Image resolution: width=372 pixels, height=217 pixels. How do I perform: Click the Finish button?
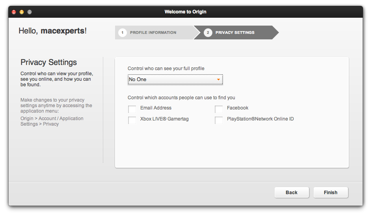click(331, 193)
